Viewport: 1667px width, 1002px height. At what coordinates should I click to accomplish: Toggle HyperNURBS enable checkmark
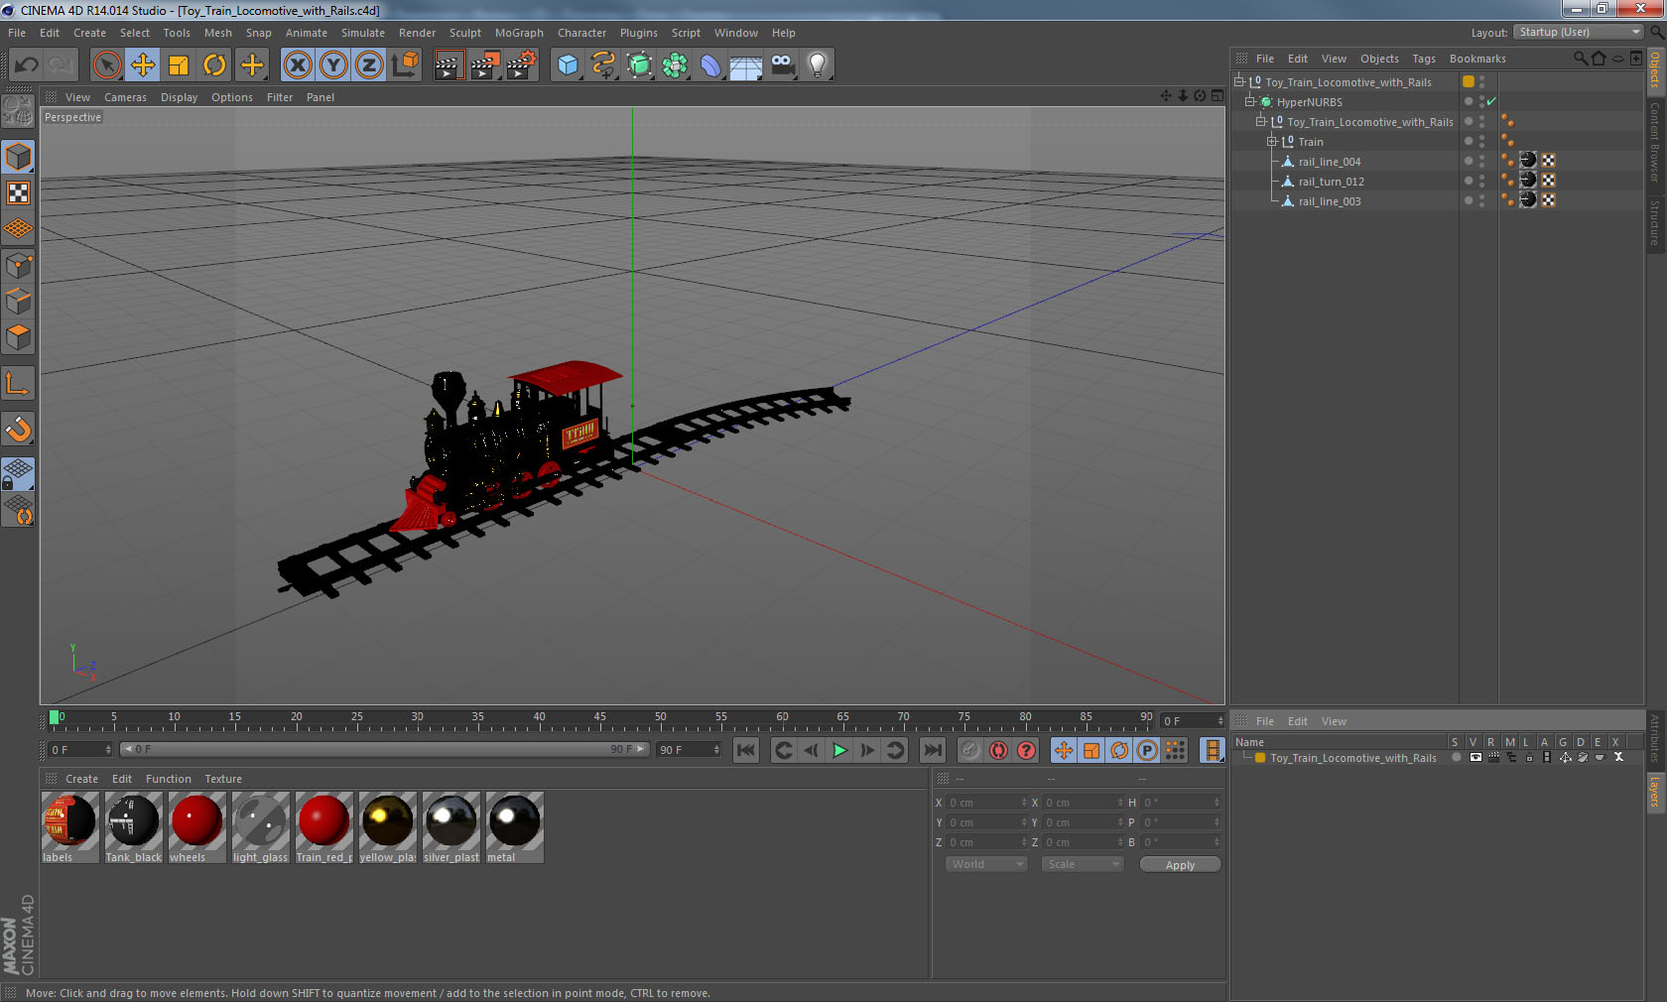coord(1491,101)
